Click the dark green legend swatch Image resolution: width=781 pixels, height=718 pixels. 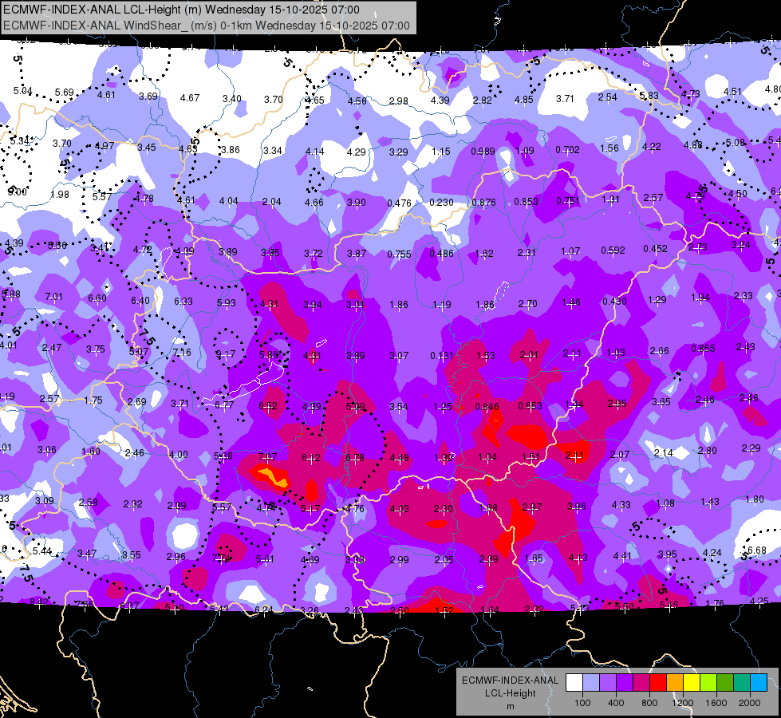coord(724,683)
